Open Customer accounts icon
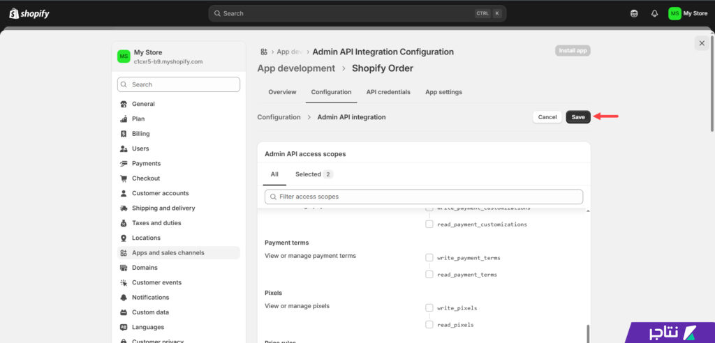This screenshot has width=715, height=343. [x=124, y=193]
